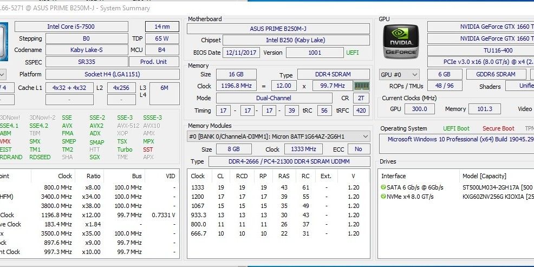
Task: Click the GPU clock value 300.0
Action: 419,109
